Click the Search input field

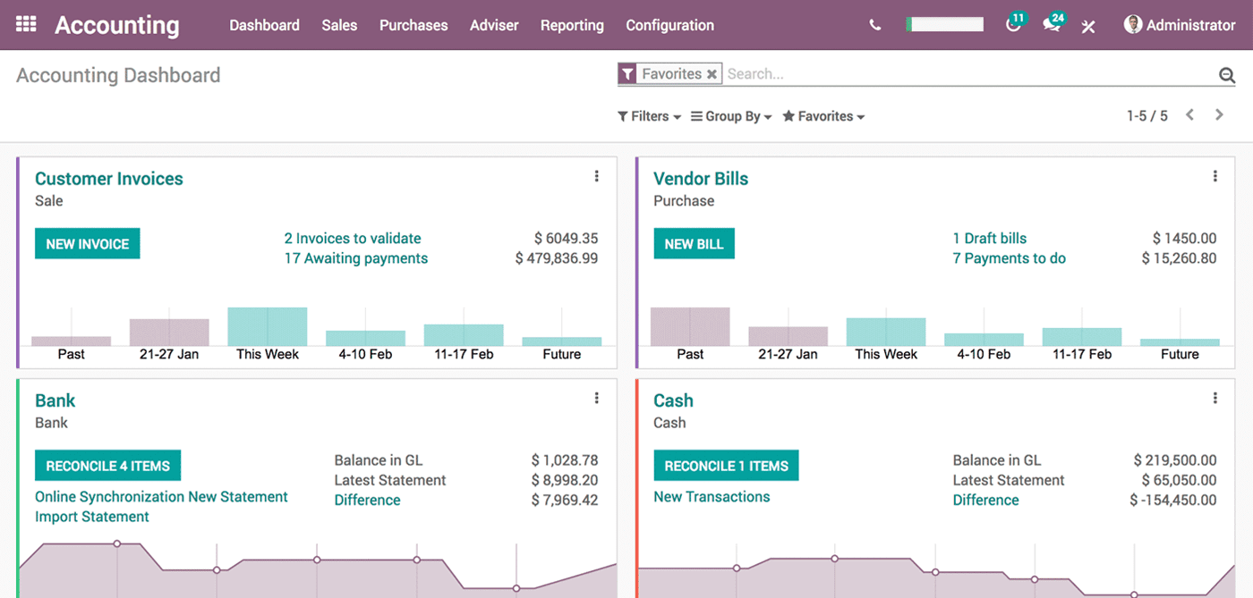coord(967,74)
